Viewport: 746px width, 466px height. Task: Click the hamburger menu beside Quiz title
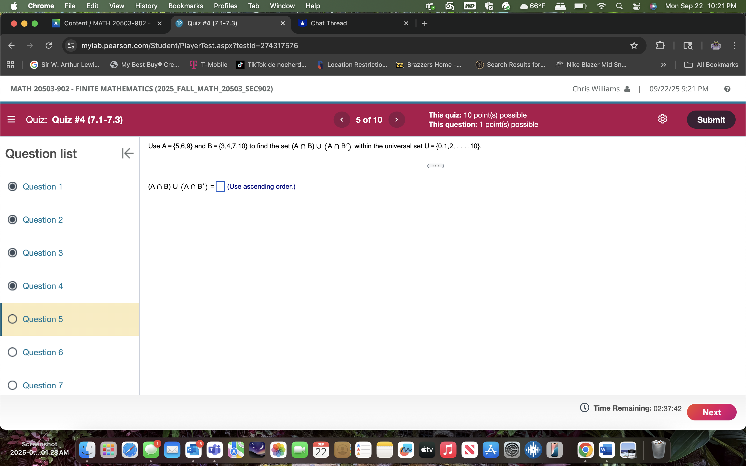[11, 119]
